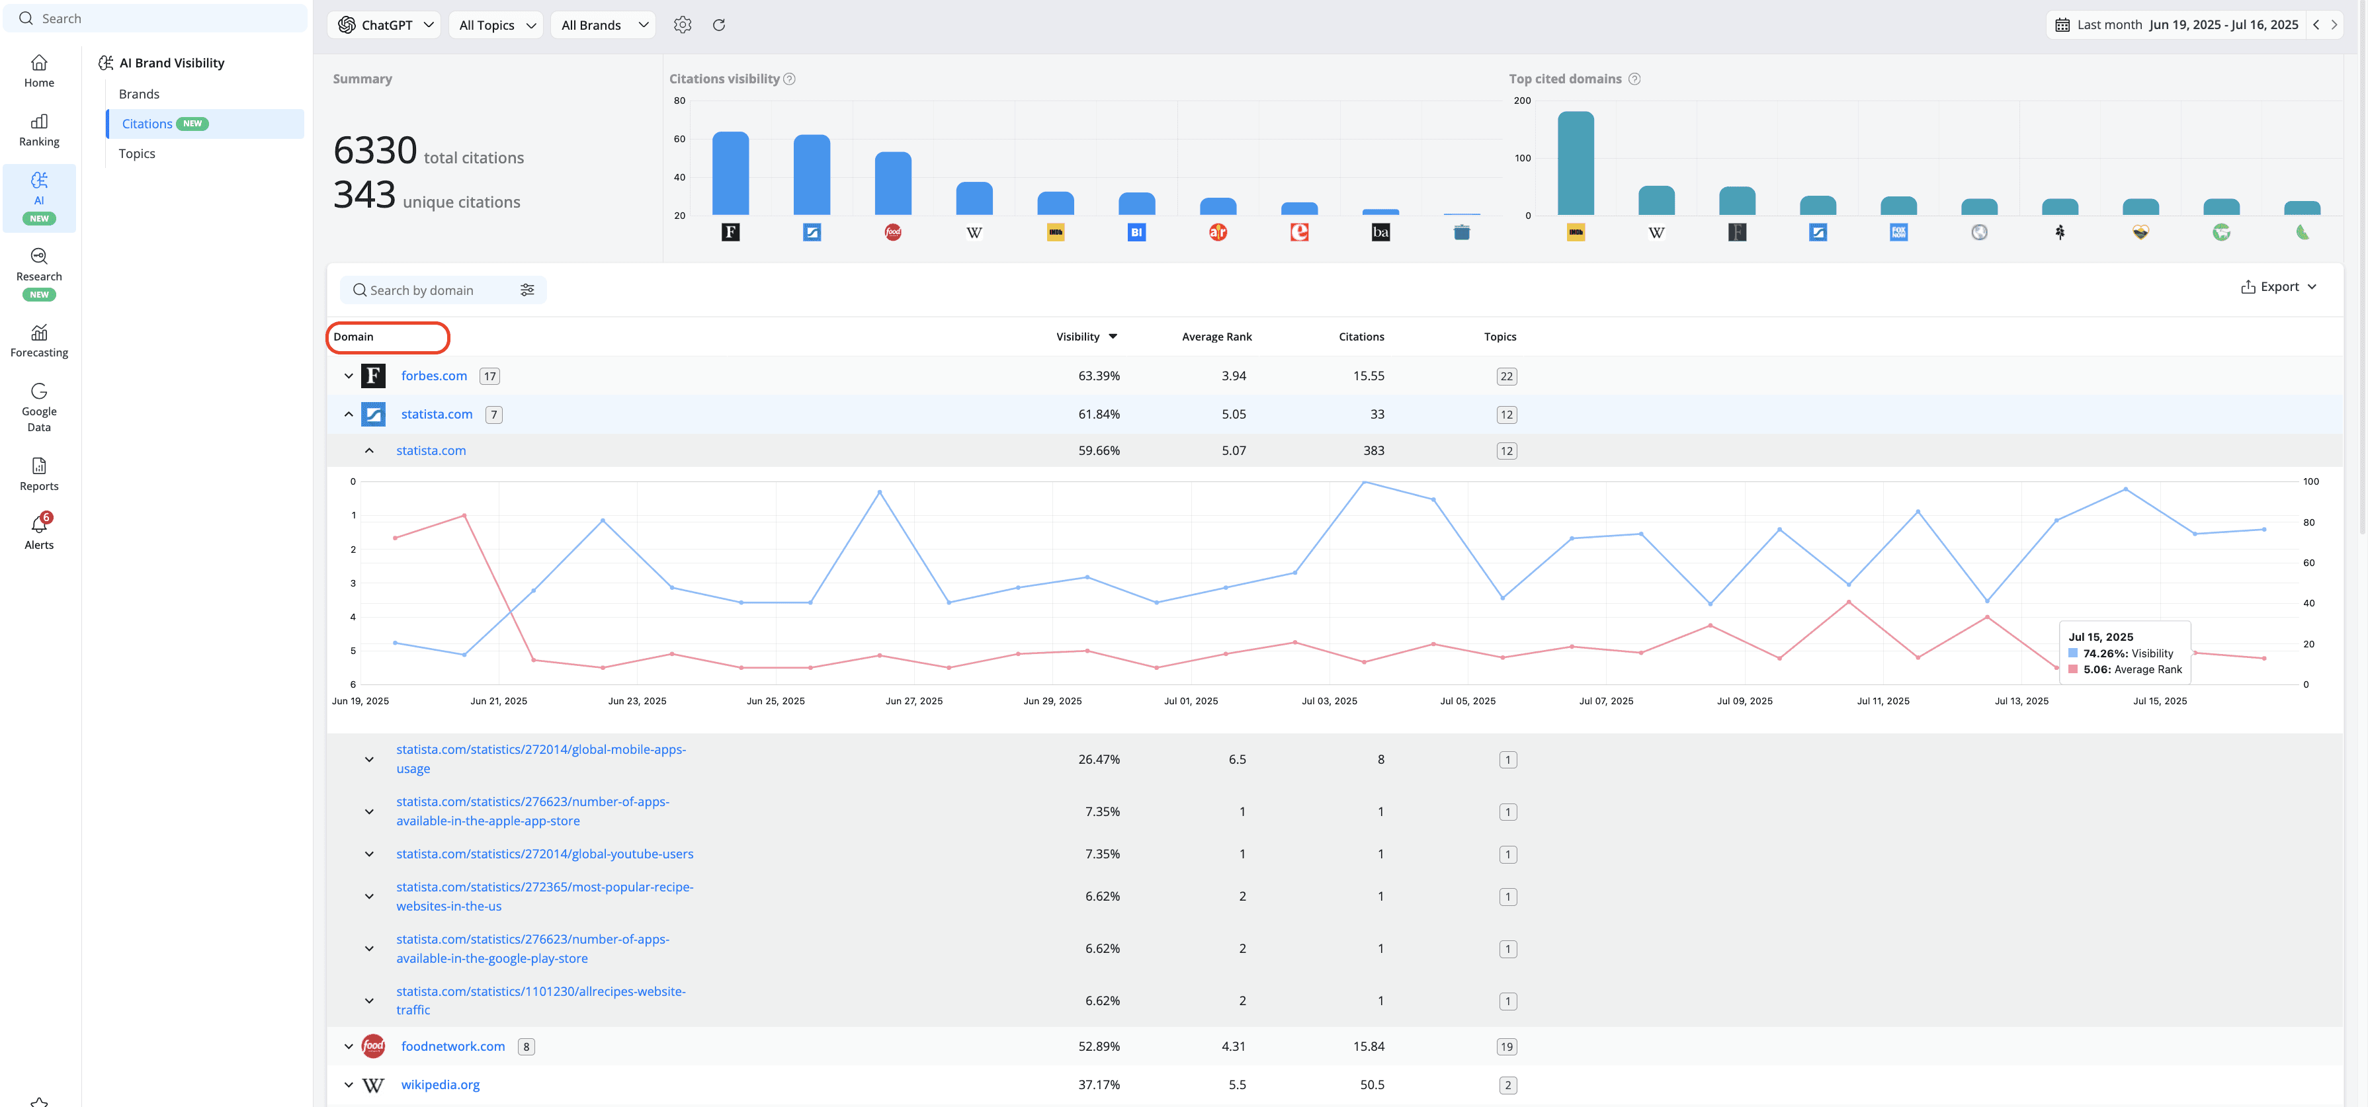Open the AI section icon
The image size is (2368, 1107).
38,180
